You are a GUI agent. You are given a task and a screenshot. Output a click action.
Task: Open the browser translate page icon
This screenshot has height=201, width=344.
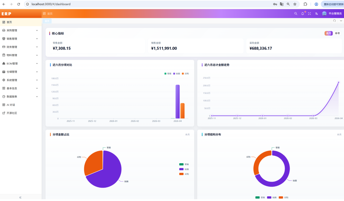(282, 4)
